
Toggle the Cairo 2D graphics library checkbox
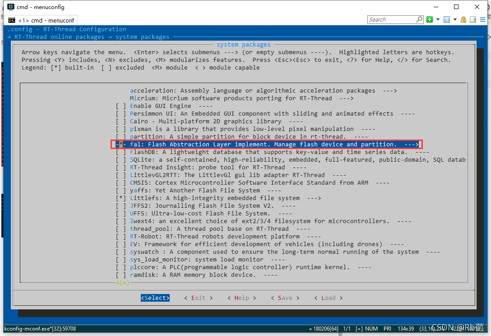click(121, 121)
